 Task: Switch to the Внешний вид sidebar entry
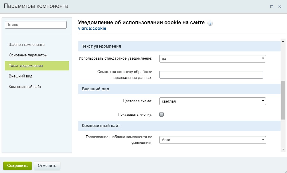click(20, 76)
